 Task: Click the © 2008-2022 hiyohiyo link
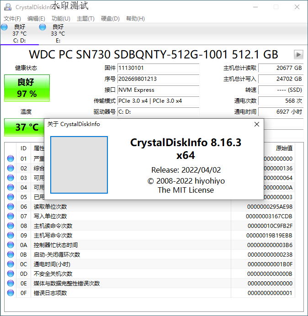(186, 181)
